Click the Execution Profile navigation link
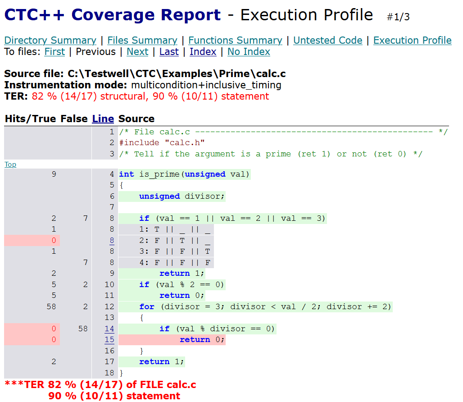The image size is (463, 402). click(x=412, y=41)
